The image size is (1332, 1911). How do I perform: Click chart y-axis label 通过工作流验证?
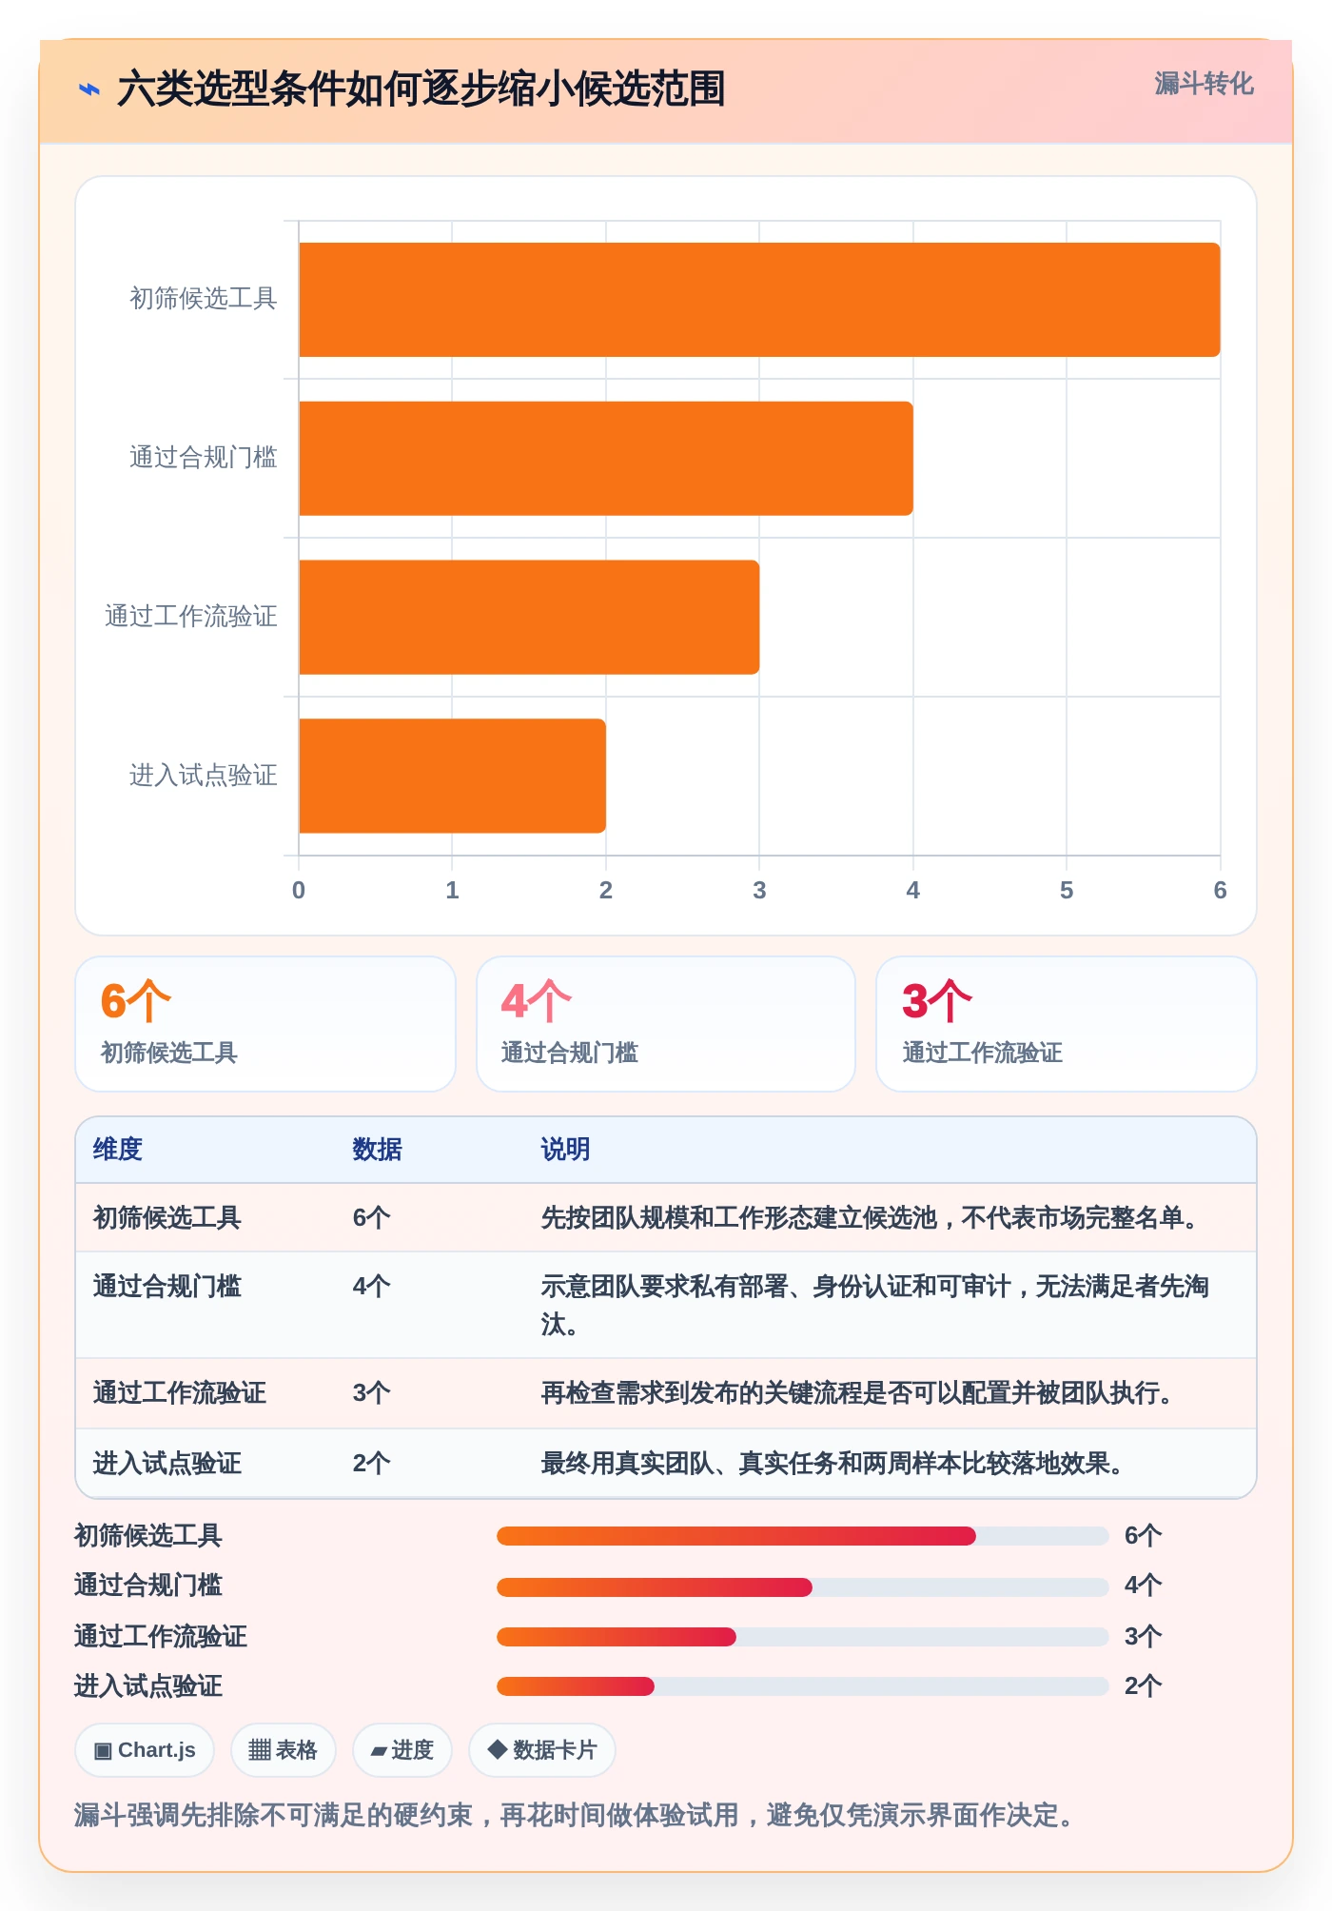190,617
